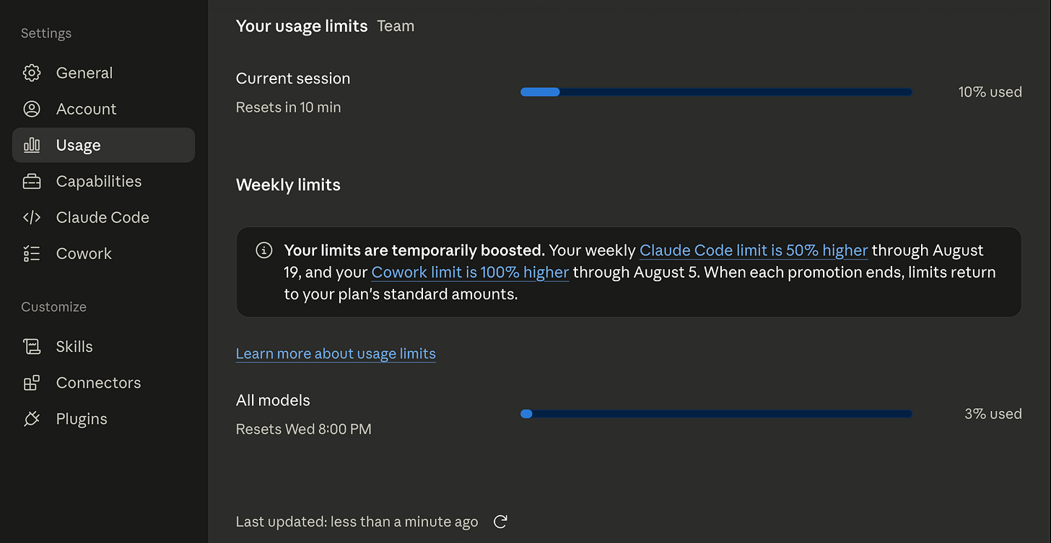Click the Cowork checklist icon
Screen dimensions: 1051x543
[32, 253]
